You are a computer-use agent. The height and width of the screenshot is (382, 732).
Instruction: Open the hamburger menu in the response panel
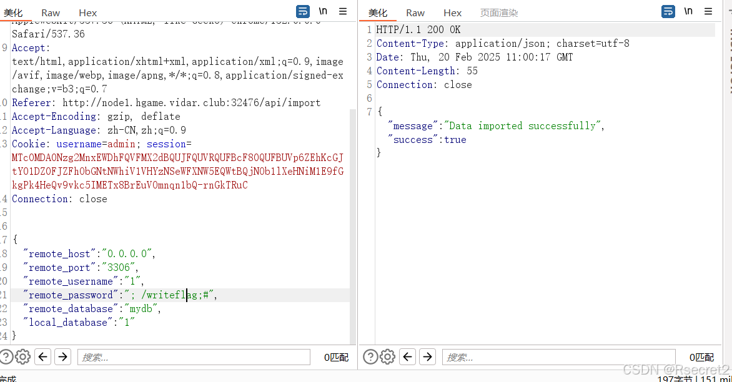(x=708, y=11)
